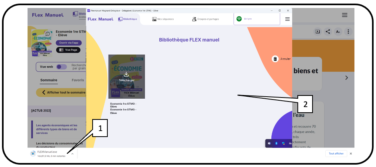The width and height of the screenshot is (376, 167).
Task: Toggle the Vue web switch
Action: (61, 67)
